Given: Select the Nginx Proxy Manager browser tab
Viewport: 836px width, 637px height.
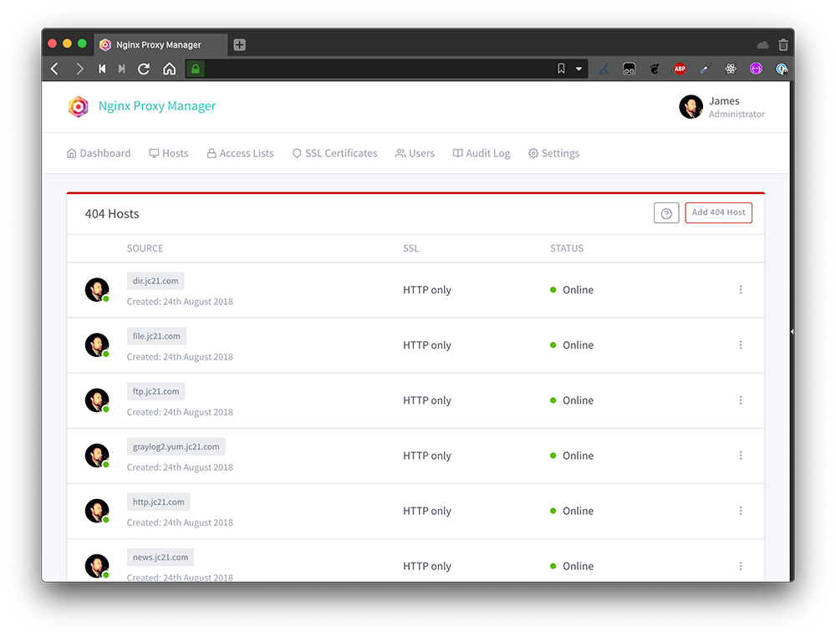Looking at the screenshot, I should tap(159, 44).
